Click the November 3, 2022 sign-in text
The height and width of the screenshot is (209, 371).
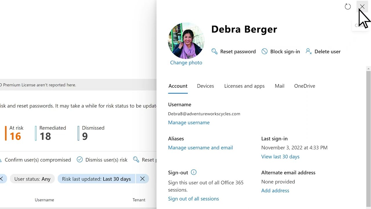coord(294,147)
